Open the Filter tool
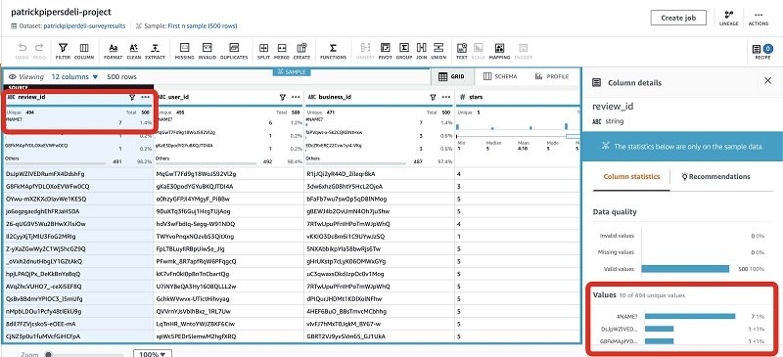783x357 pixels. click(63, 52)
